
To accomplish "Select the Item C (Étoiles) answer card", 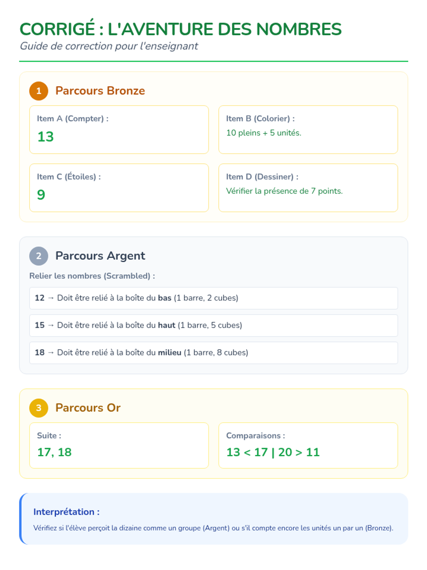I will [x=119, y=188].
